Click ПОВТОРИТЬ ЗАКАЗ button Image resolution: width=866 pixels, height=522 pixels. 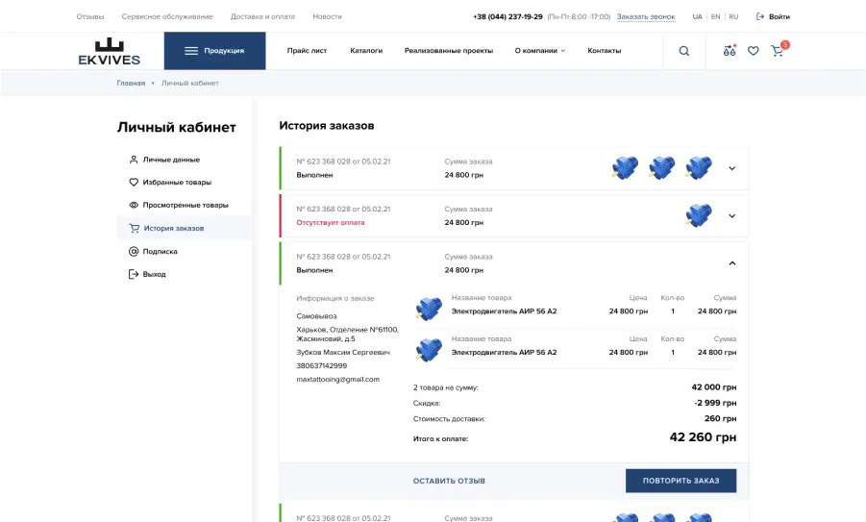pos(681,481)
